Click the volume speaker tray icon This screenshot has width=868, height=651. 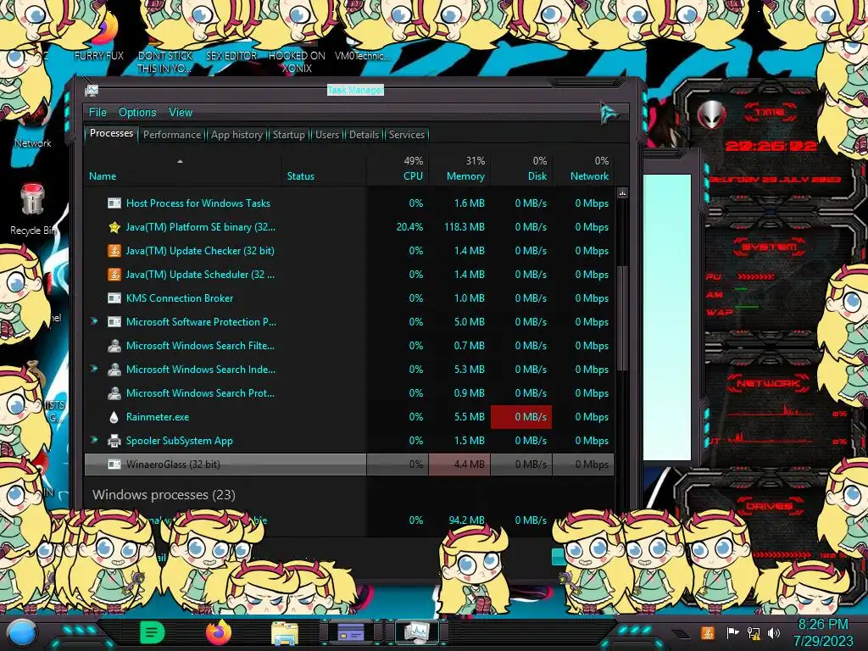[x=774, y=632]
